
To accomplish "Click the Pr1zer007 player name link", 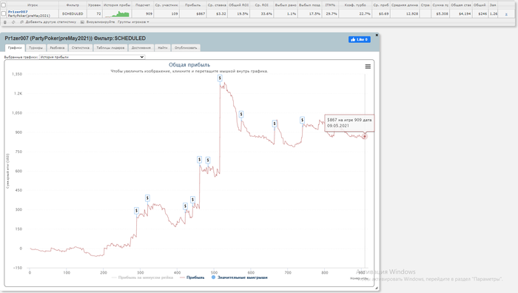I will (18, 12).
